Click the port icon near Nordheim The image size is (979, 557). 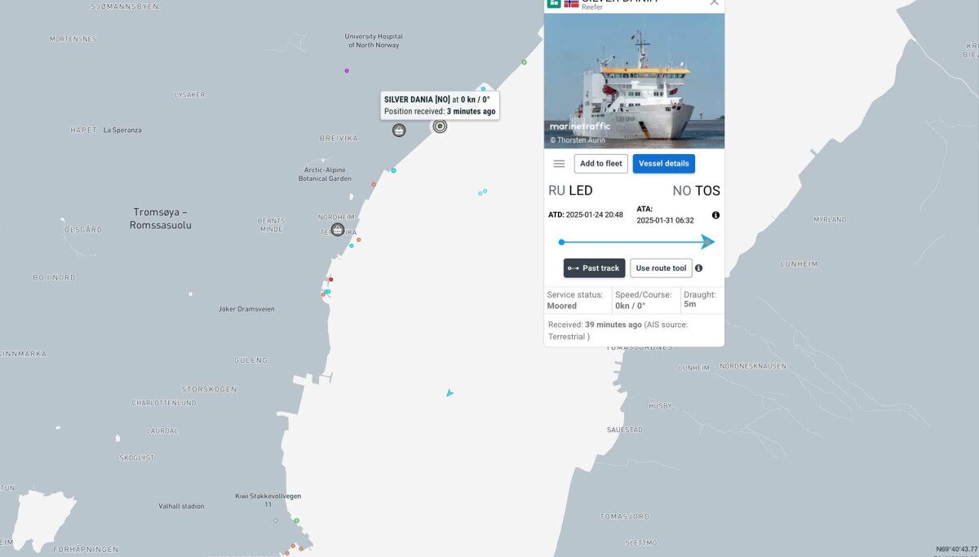click(338, 230)
